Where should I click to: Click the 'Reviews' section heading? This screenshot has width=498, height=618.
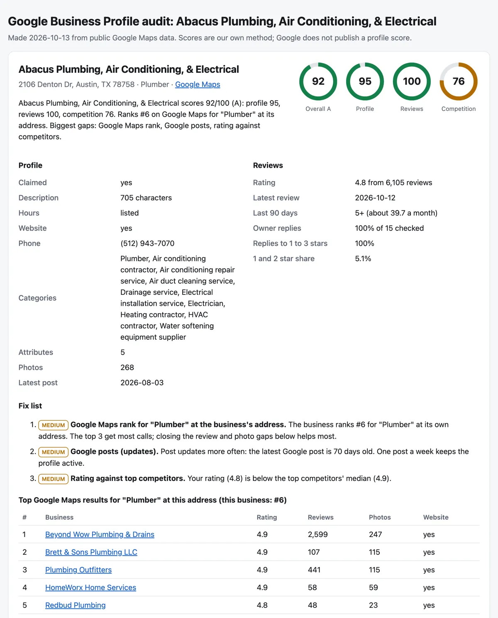click(268, 165)
